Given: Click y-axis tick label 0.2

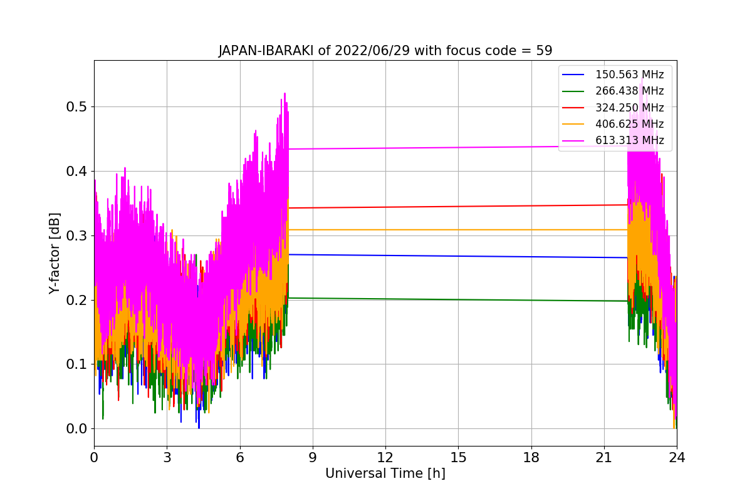Looking at the screenshot, I should coord(76,300).
